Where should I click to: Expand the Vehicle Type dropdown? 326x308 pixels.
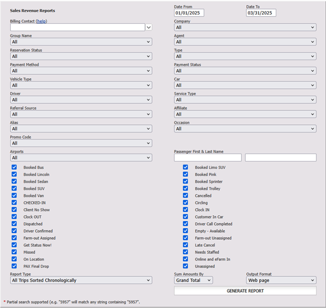coord(81,85)
